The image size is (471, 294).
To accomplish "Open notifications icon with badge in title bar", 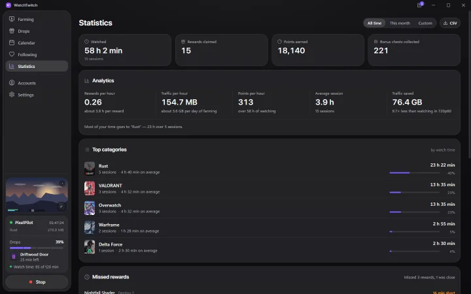I will [420, 5].
